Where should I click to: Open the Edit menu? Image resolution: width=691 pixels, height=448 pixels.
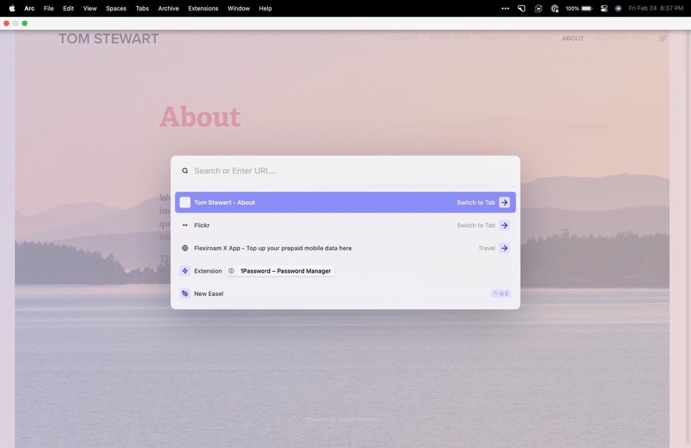(68, 9)
